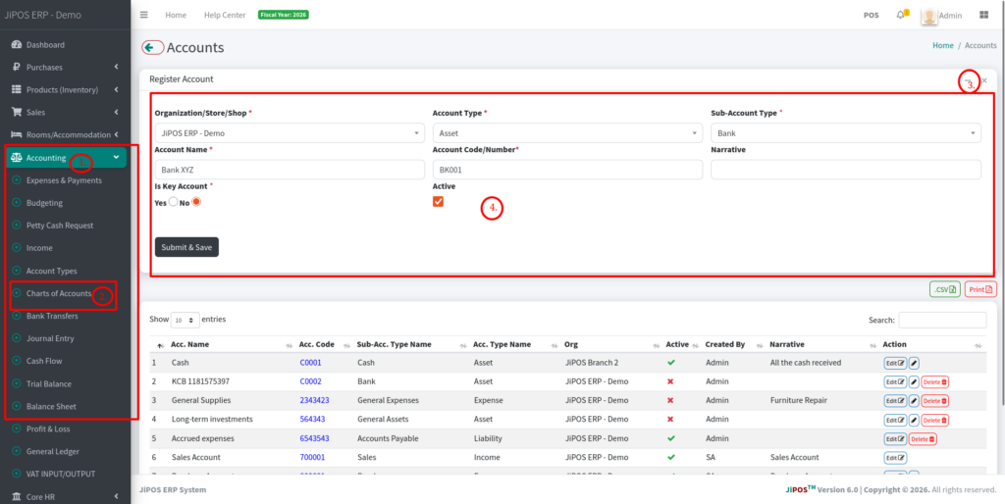Click pencil icon in KCB 1181575397 row

[x=914, y=381]
